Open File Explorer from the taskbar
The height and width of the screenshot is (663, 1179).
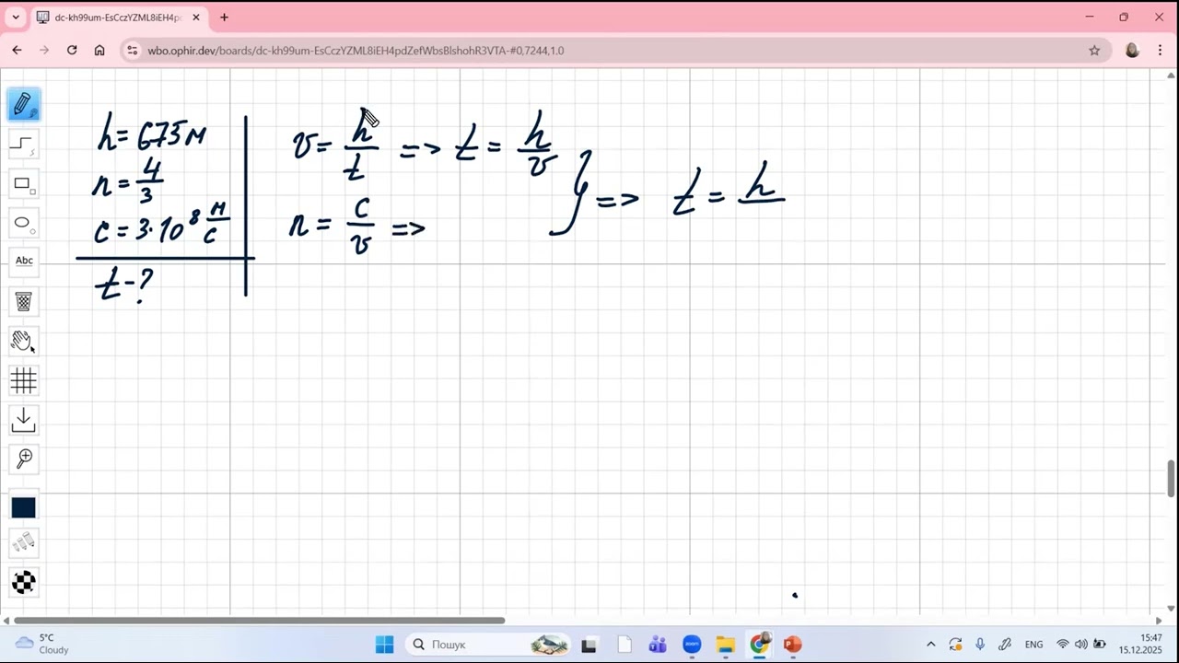tap(726, 645)
